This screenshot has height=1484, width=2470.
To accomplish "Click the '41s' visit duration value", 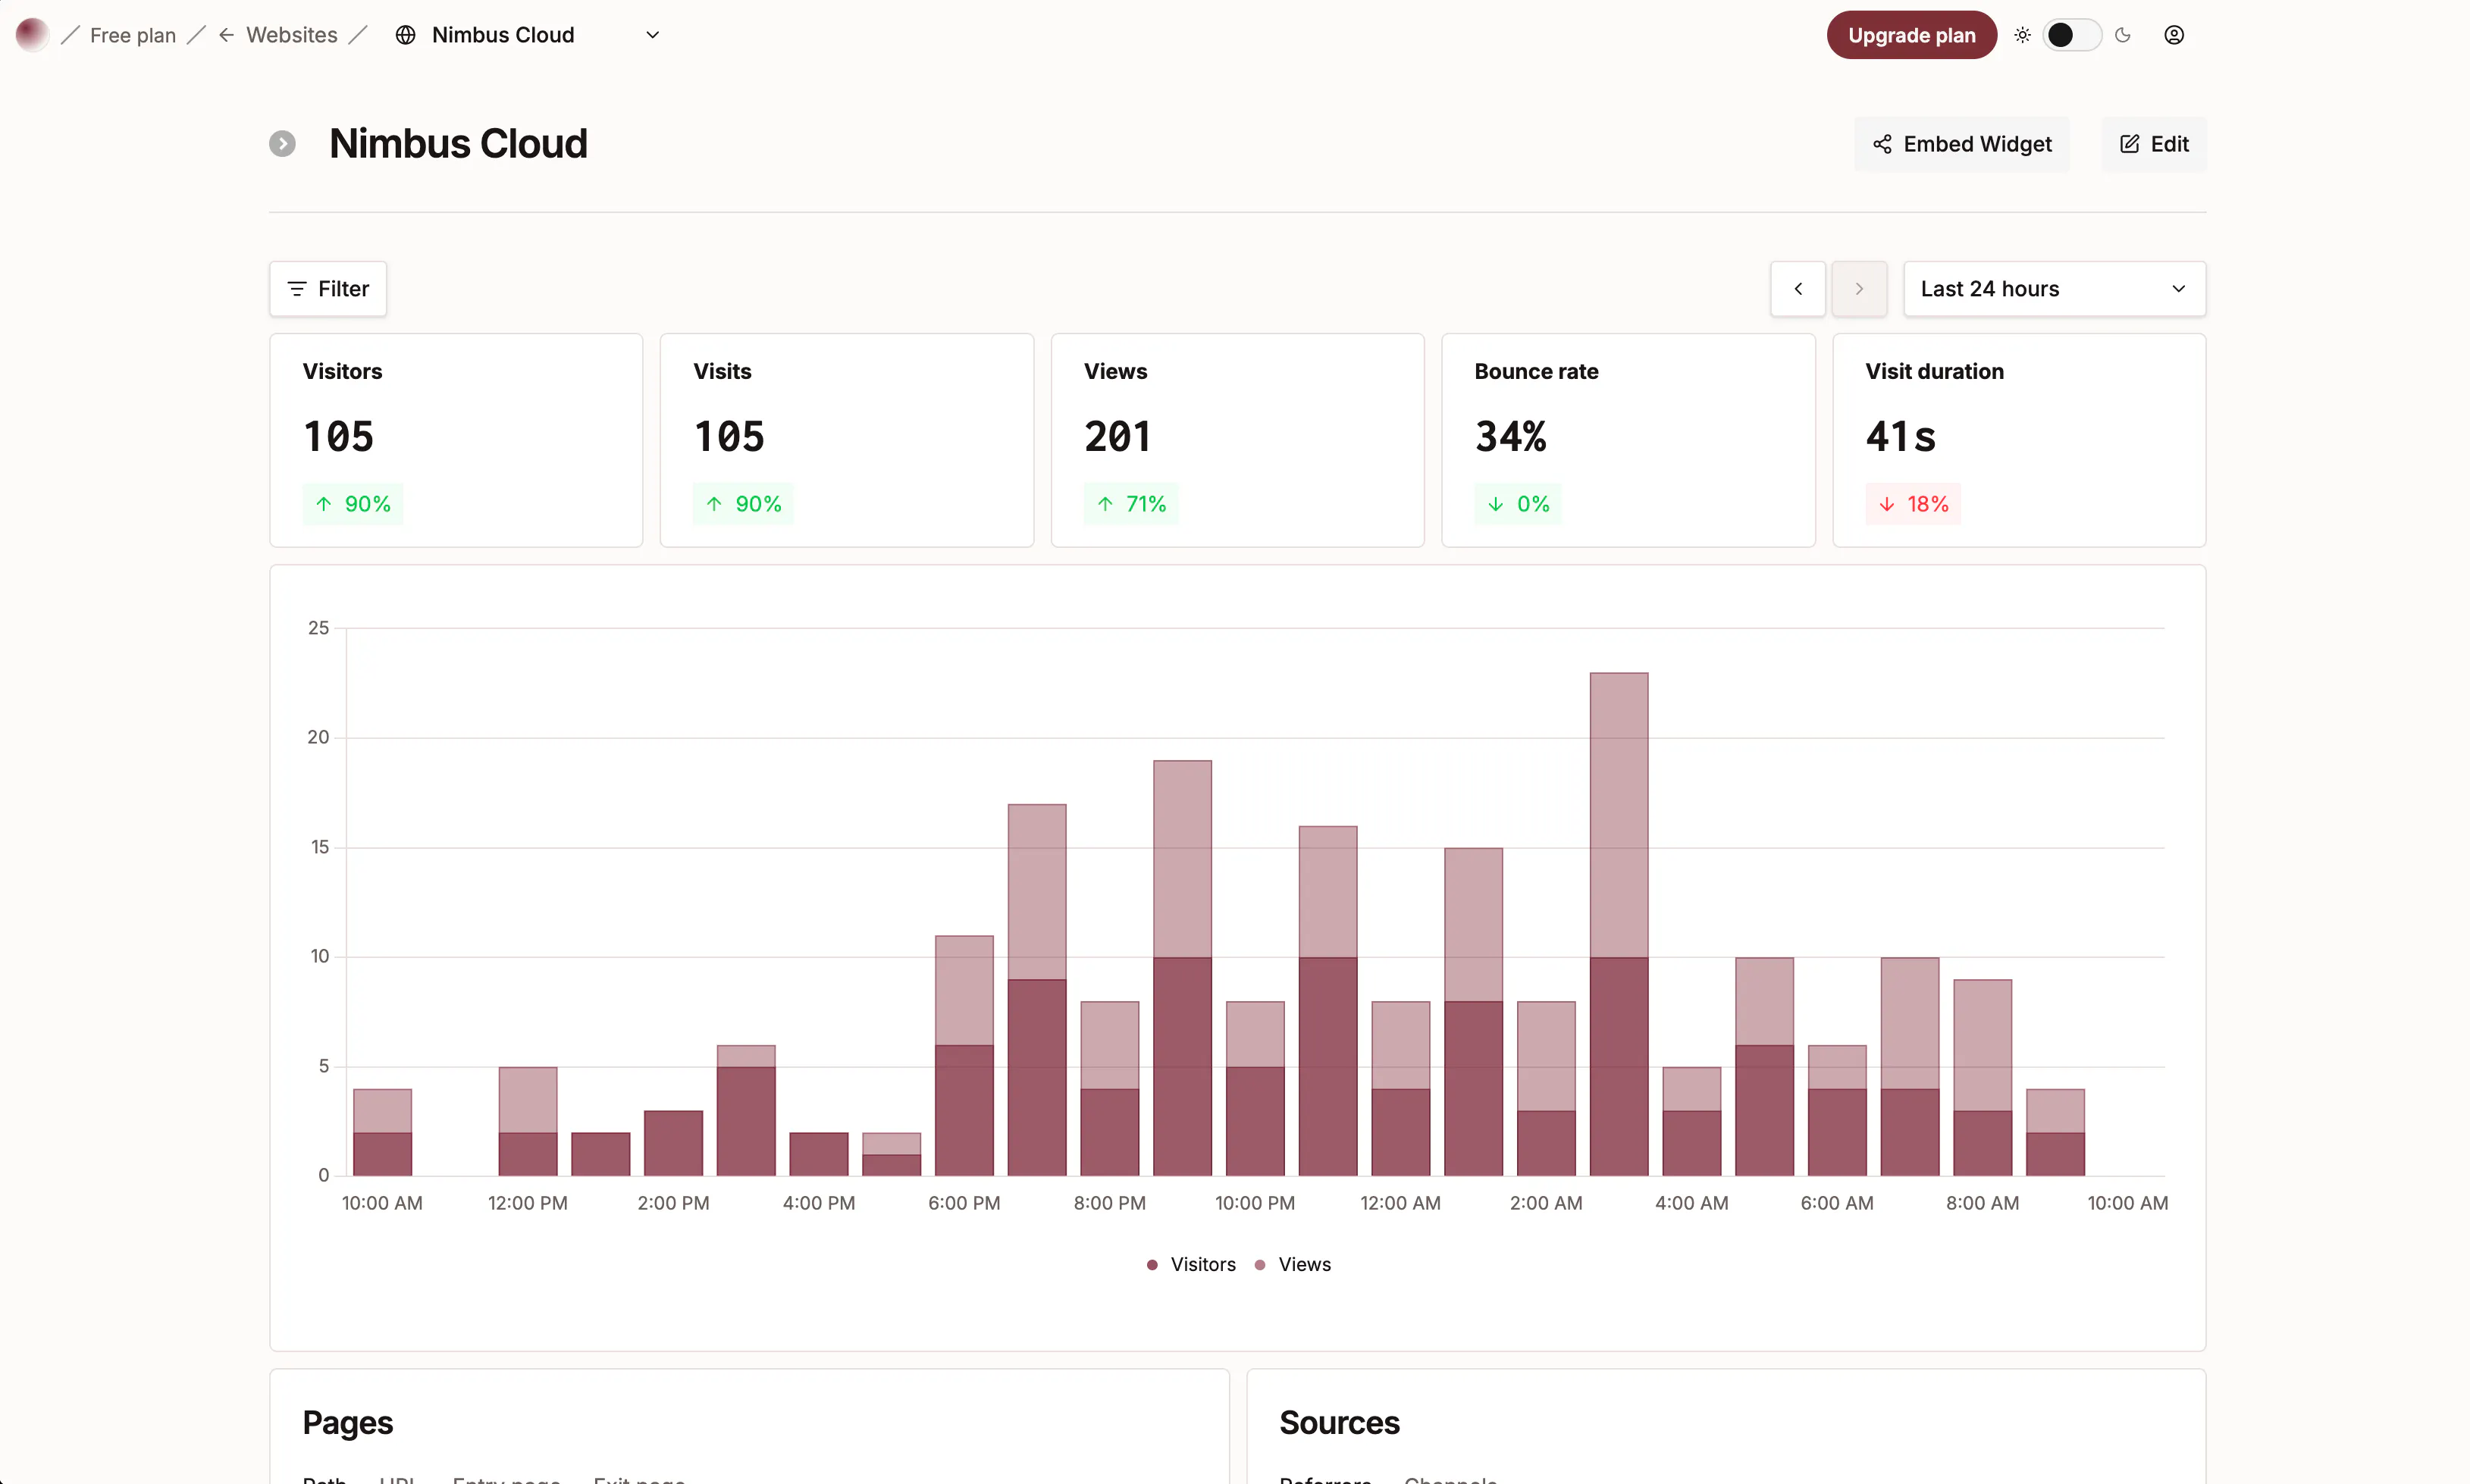I will (x=1901, y=437).
